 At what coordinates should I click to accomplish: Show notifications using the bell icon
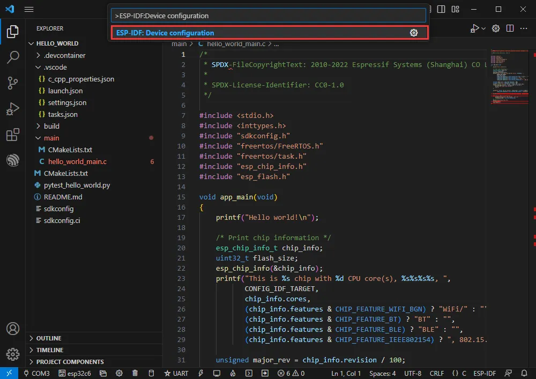[x=524, y=373]
